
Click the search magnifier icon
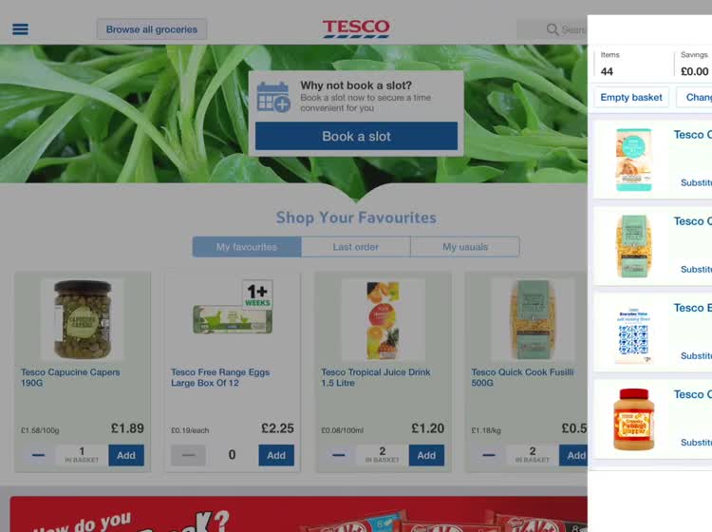coord(553,29)
